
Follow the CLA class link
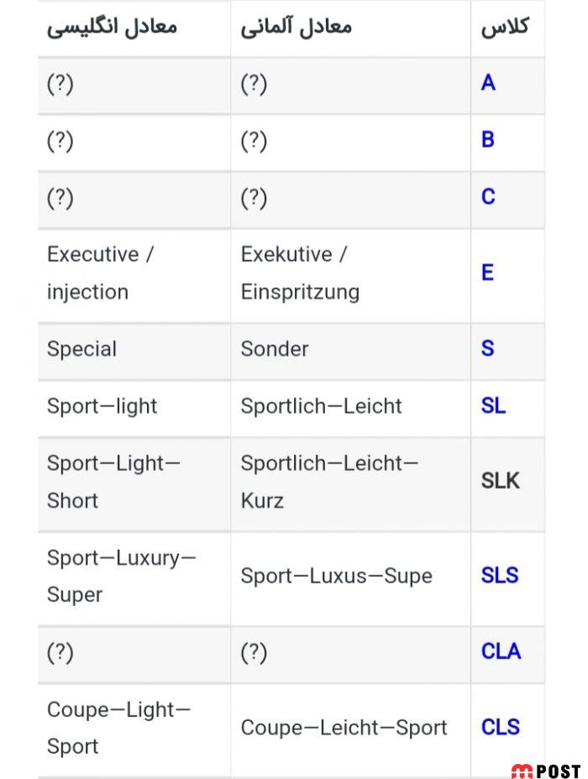point(501,651)
